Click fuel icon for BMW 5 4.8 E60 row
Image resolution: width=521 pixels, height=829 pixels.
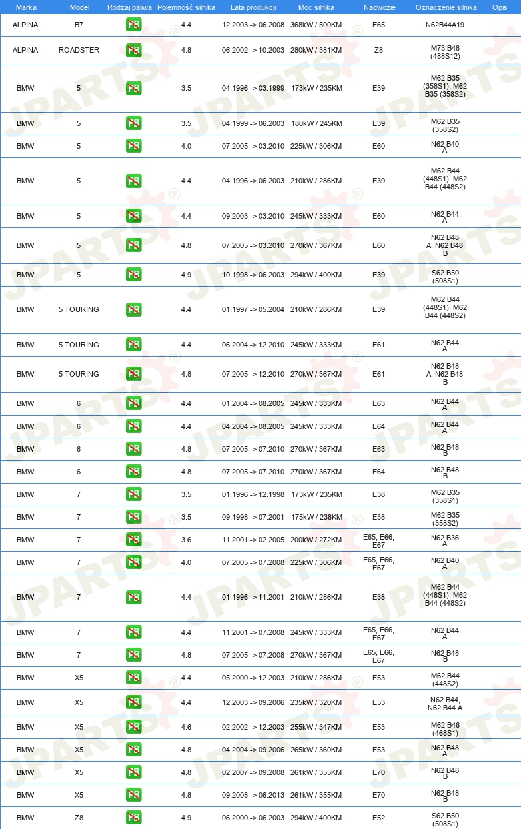pos(133,245)
